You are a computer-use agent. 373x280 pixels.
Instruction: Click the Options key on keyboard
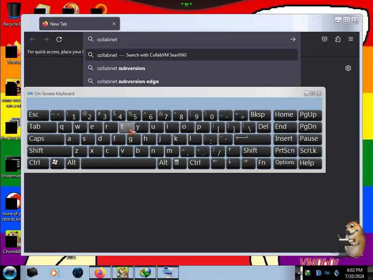(x=285, y=163)
